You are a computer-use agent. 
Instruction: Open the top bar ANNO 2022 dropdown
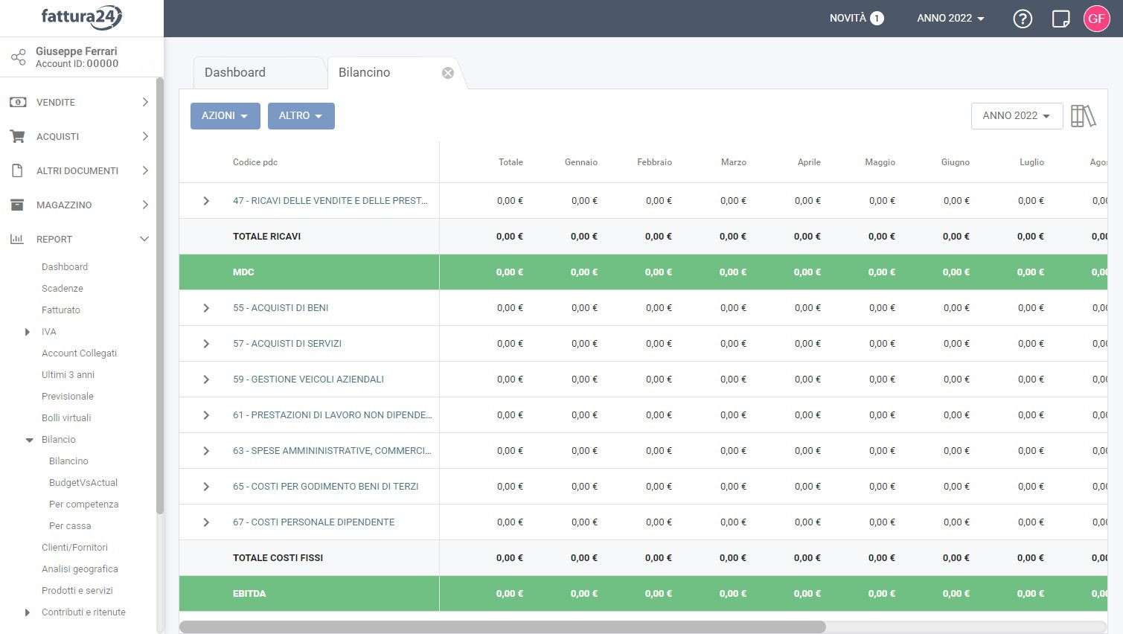click(x=950, y=19)
